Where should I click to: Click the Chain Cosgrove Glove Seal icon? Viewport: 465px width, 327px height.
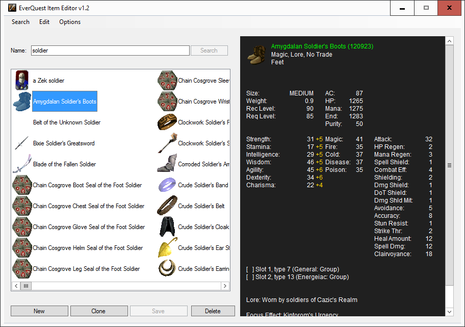[x=22, y=227]
